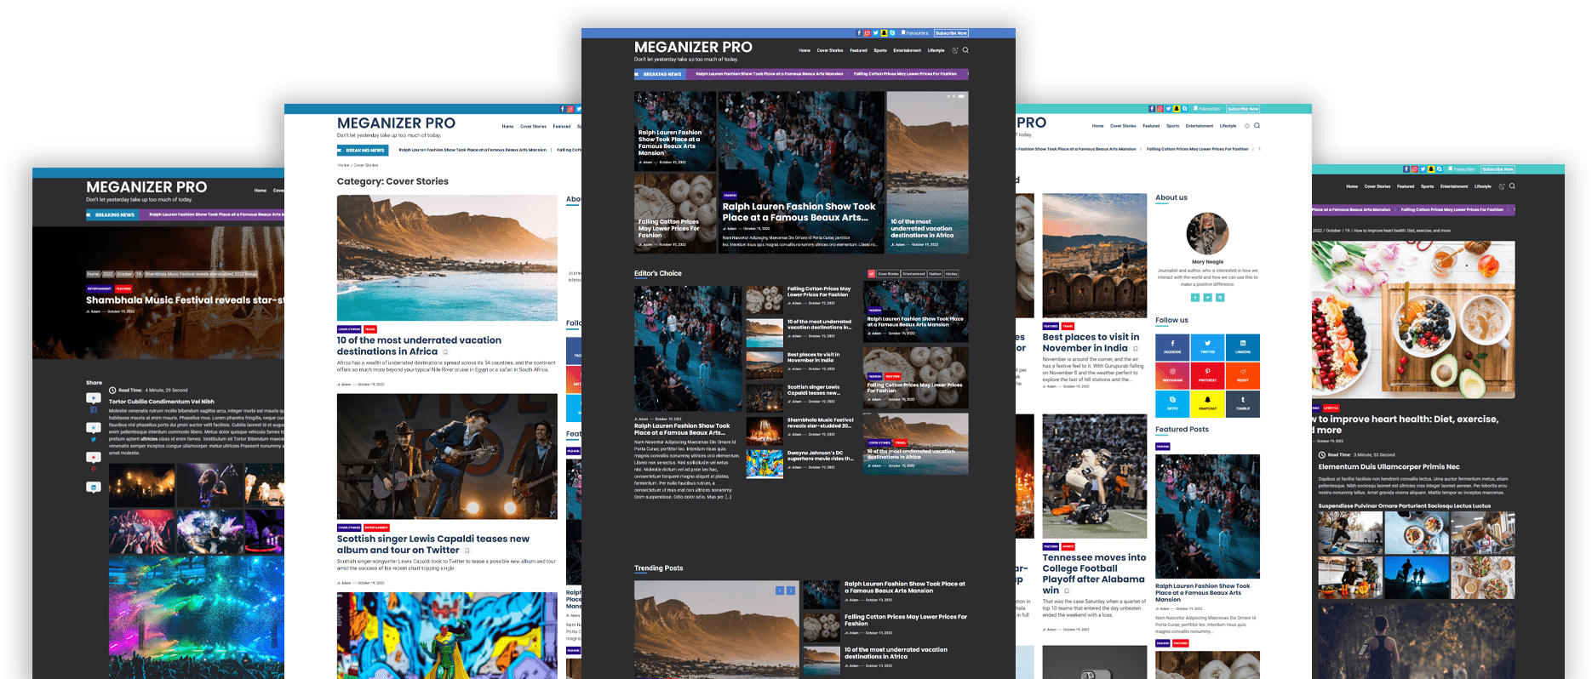Select Fashion tab in Editor's Choice filter
1592x679 pixels.
click(935, 274)
